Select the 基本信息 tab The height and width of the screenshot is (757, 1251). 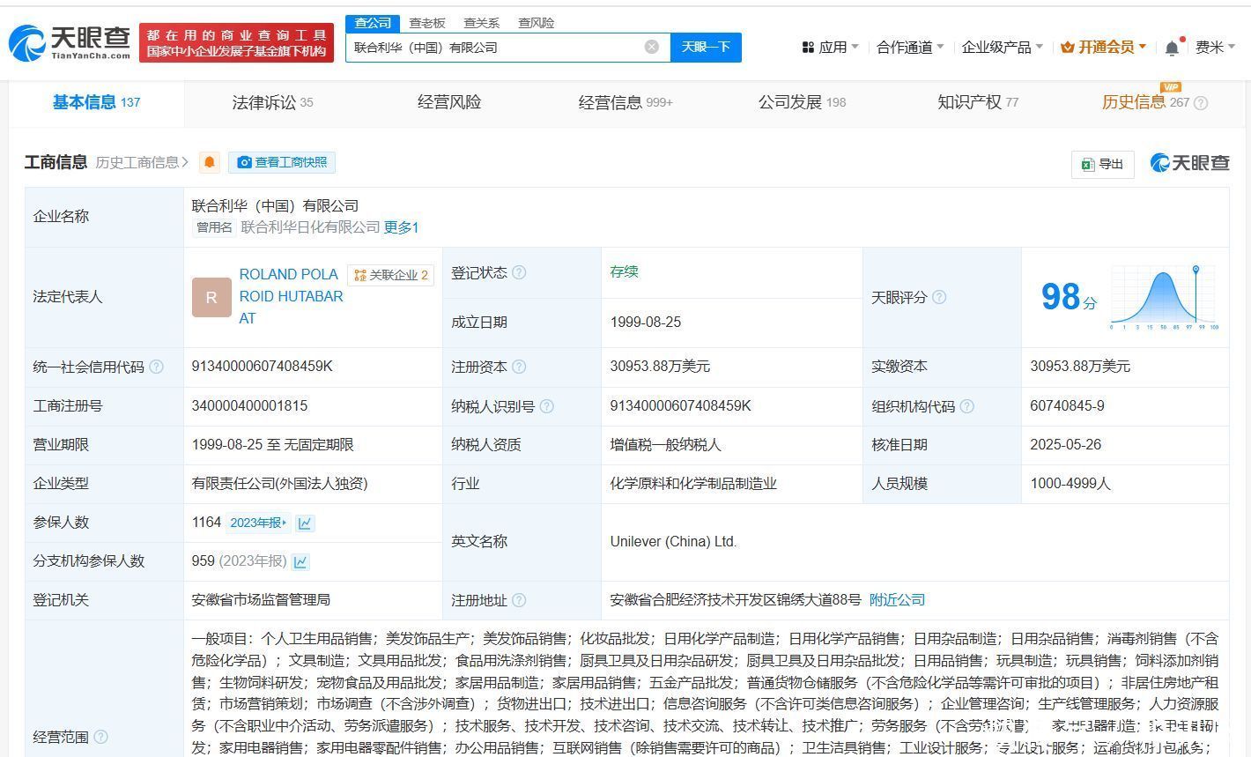pyautogui.click(x=97, y=102)
